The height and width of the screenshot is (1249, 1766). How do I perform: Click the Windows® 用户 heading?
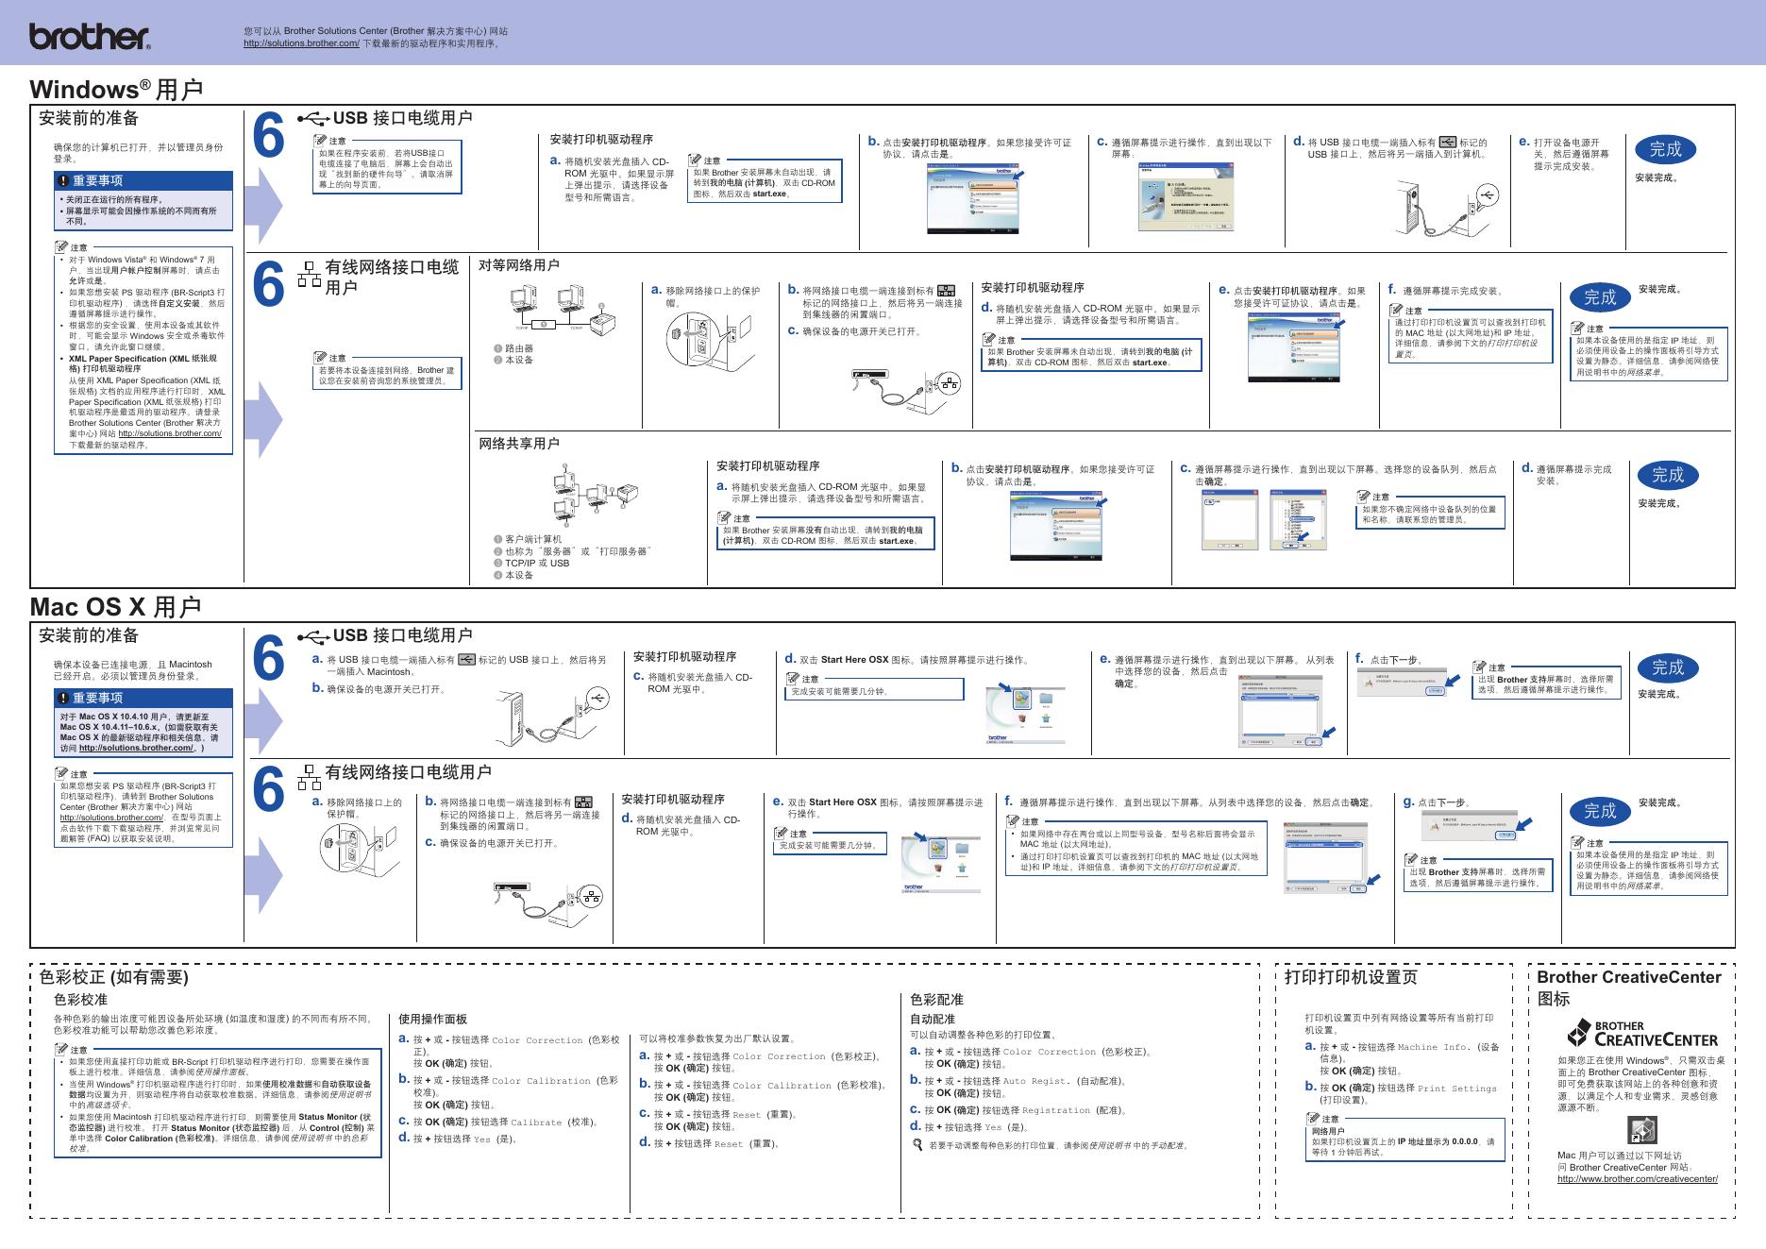(116, 89)
